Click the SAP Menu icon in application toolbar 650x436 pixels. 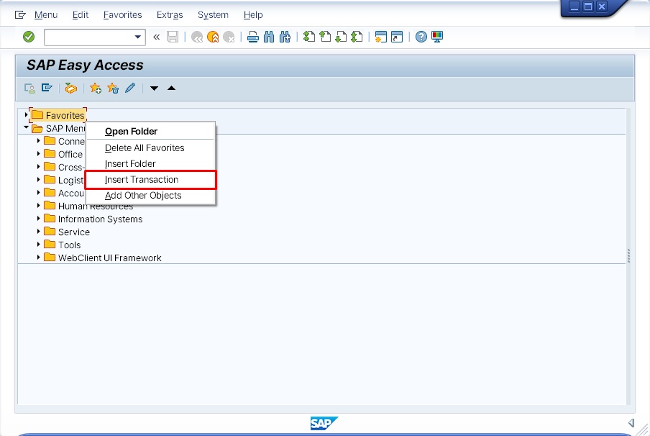[x=47, y=88]
